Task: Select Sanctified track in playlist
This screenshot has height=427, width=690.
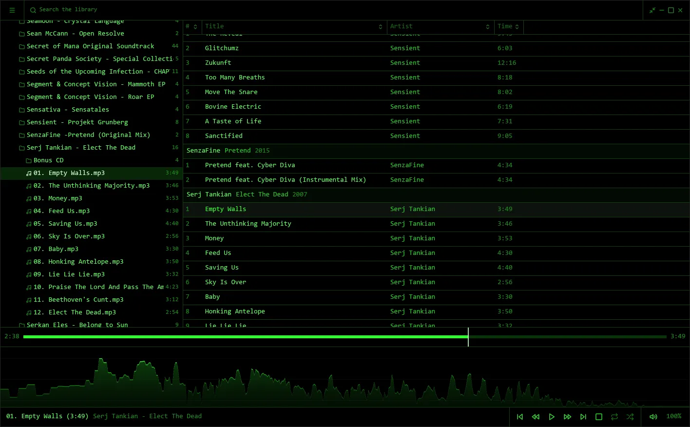Action: [436, 136]
